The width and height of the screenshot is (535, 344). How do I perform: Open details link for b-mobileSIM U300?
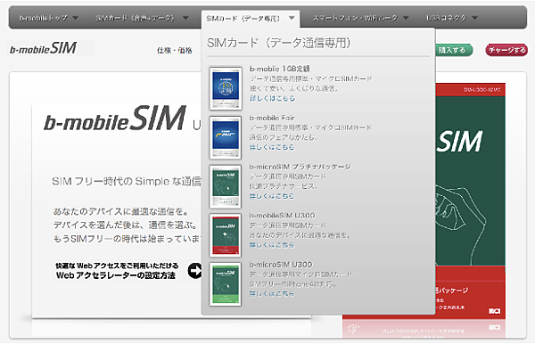pos(272,245)
